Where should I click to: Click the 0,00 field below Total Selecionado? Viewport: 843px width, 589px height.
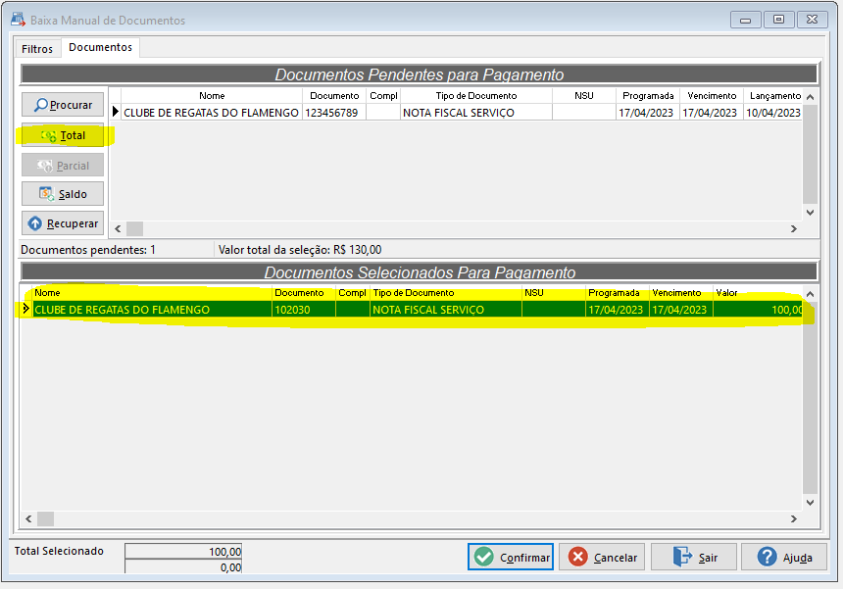pyautogui.click(x=183, y=566)
